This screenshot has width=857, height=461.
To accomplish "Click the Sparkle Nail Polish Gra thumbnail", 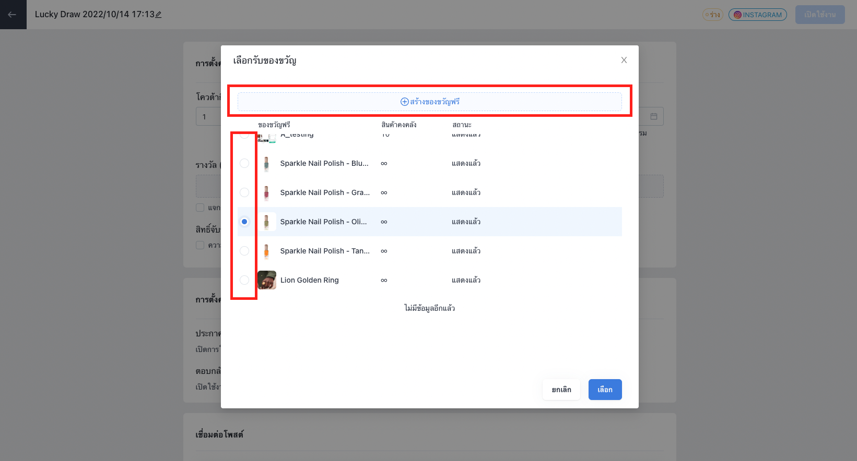I will pyautogui.click(x=267, y=192).
